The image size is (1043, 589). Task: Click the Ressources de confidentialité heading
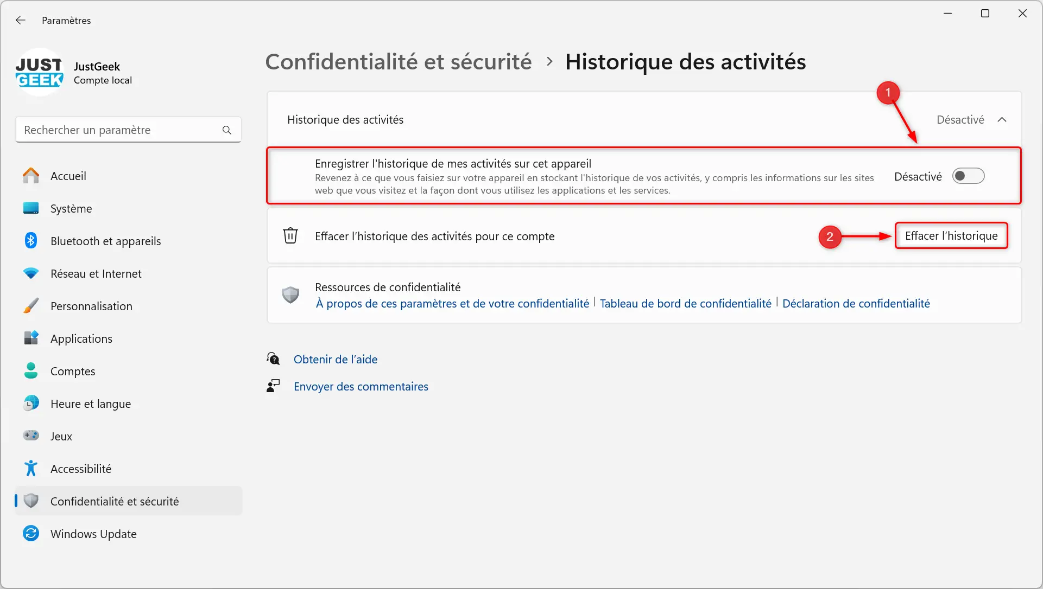(x=388, y=287)
